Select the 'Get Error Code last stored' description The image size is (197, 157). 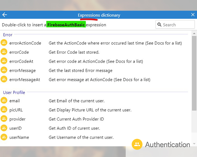point(74,52)
